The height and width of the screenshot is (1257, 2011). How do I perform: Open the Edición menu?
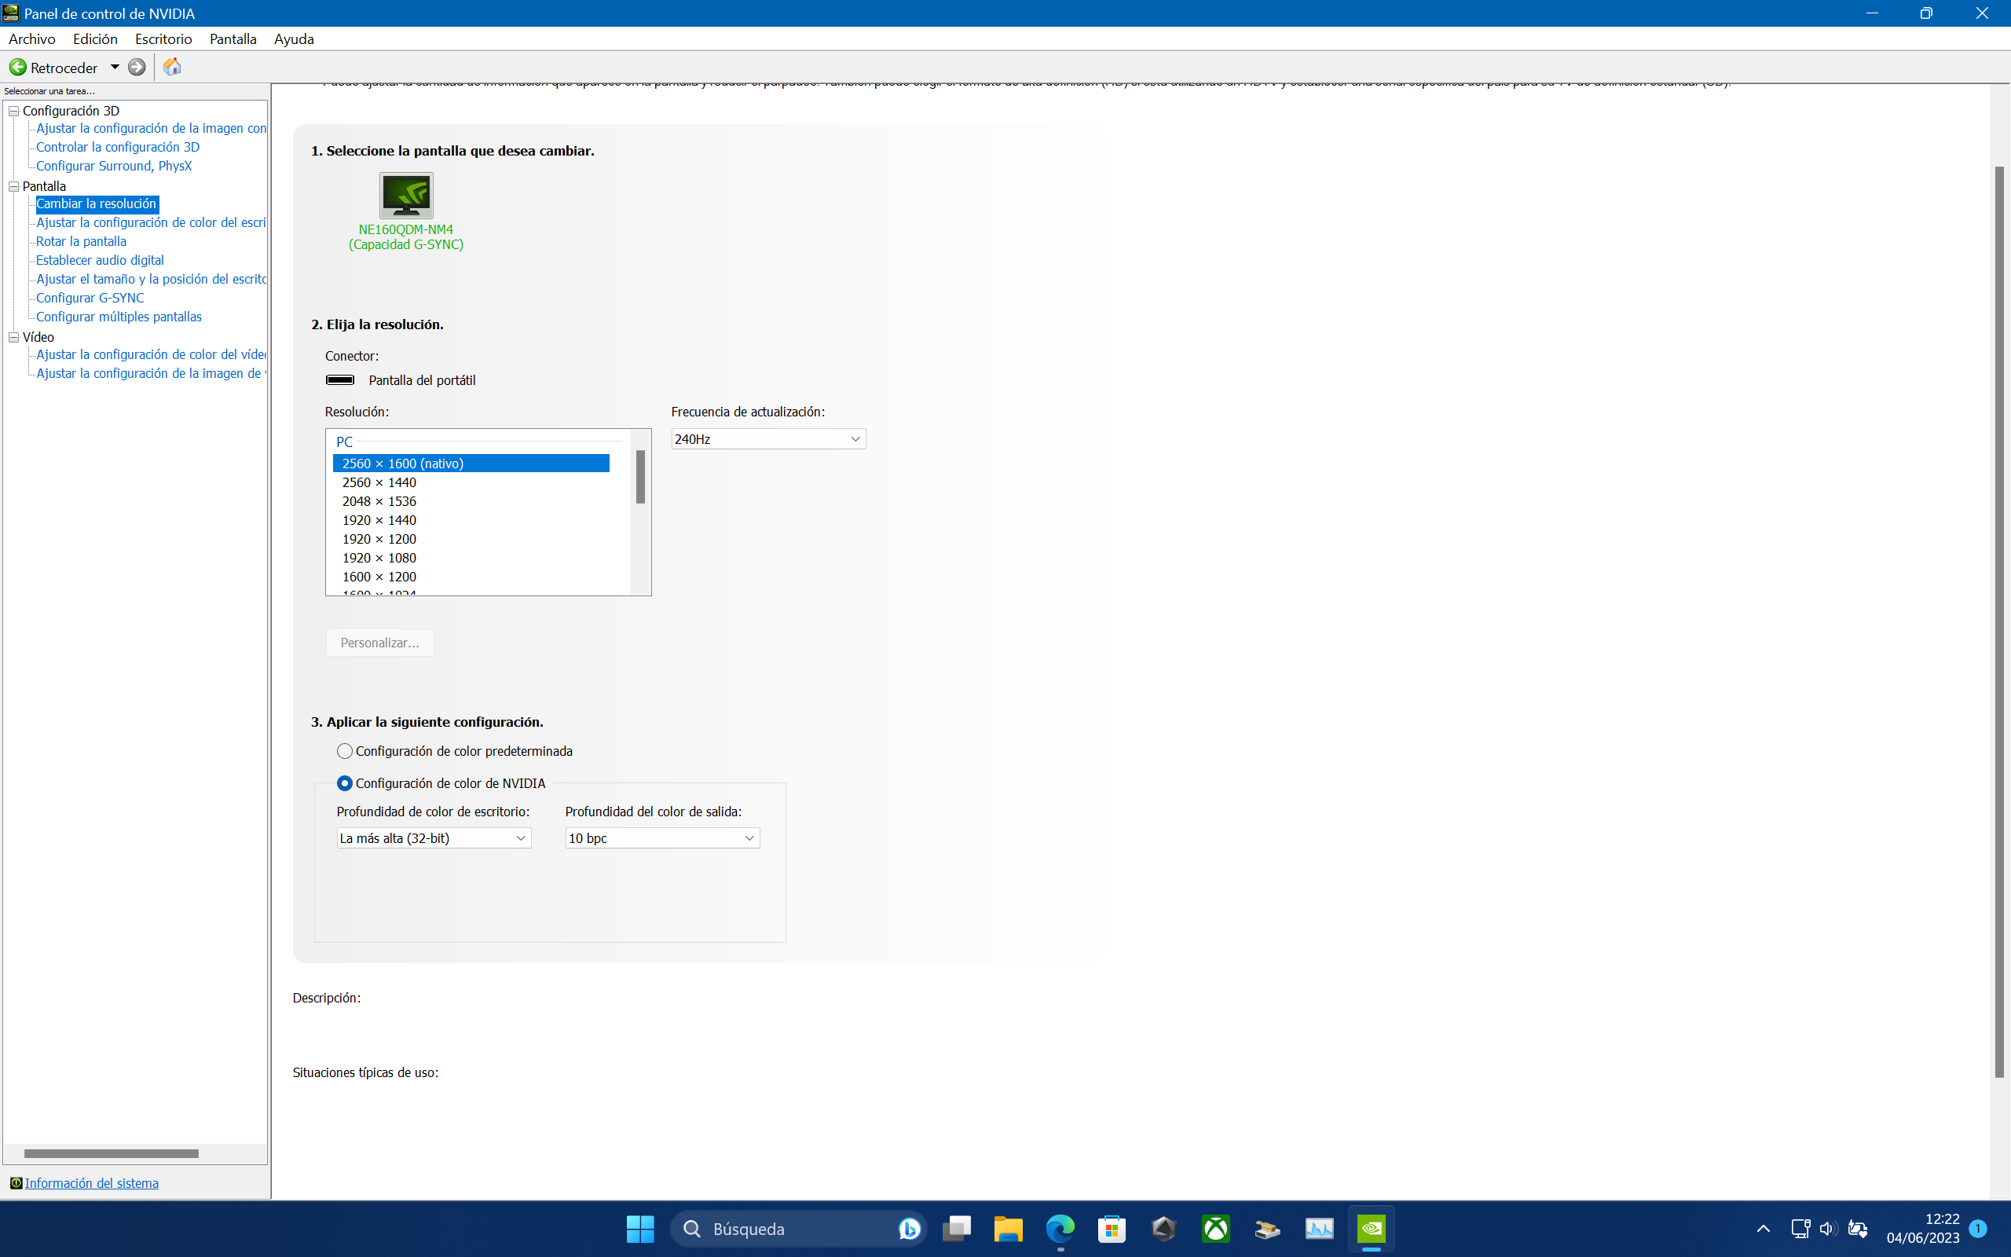[96, 39]
